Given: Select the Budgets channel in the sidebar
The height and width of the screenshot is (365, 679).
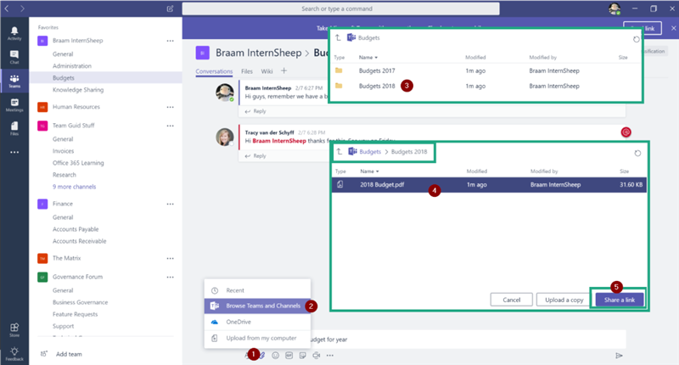Looking at the screenshot, I should pyautogui.click(x=105, y=78).
